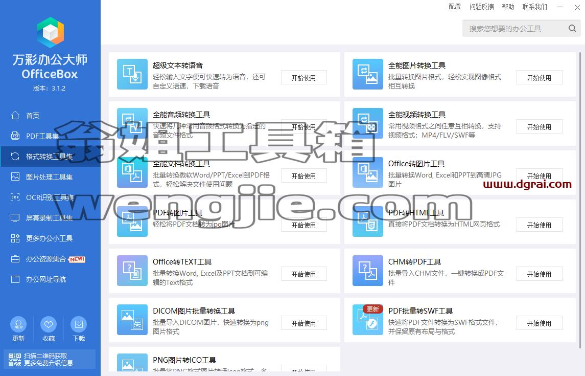Click the PDF批量转SWF工具 icon
585x376 pixels.
(x=367, y=320)
